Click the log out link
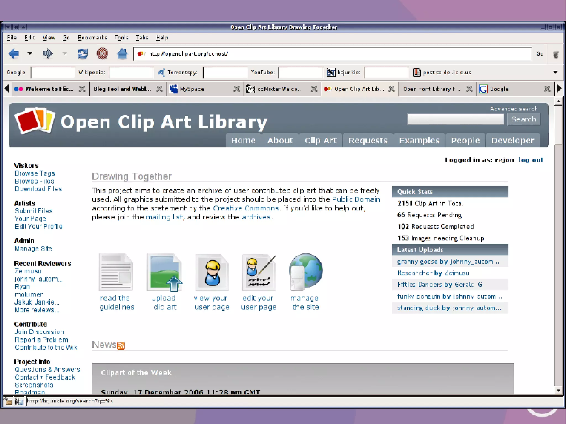Image resolution: width=566 pixels, height=424 pixels. pyautogui.click(x=531, y=160)
